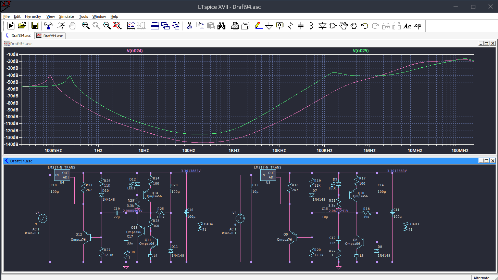Click the Print Setup icon
The image size is (498, 280).
245,26
